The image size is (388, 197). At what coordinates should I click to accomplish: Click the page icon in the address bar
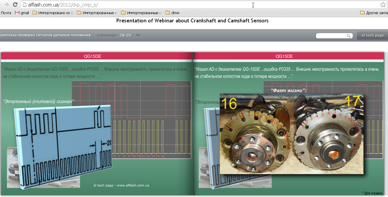(25, 5)
